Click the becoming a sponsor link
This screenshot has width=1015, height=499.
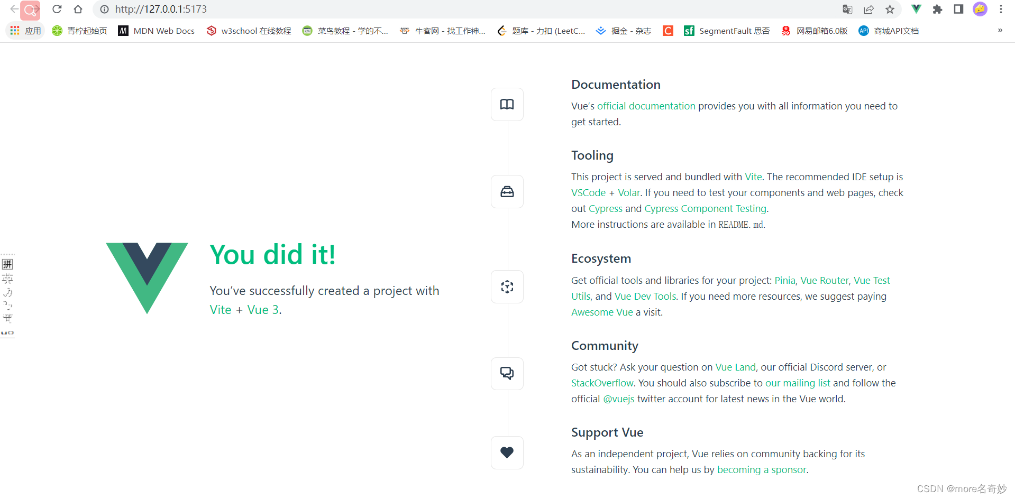pos(761,469)
